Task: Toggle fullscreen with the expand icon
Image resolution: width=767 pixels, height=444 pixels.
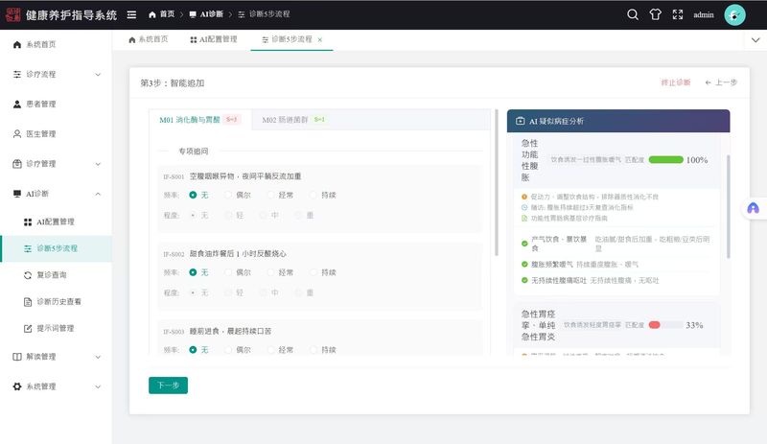Action: click(678, 14)
